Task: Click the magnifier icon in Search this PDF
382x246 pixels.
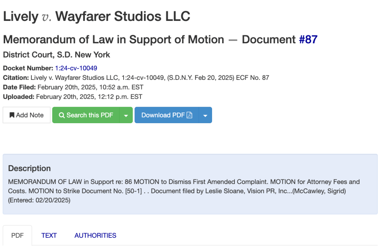Action: (62, 115)
